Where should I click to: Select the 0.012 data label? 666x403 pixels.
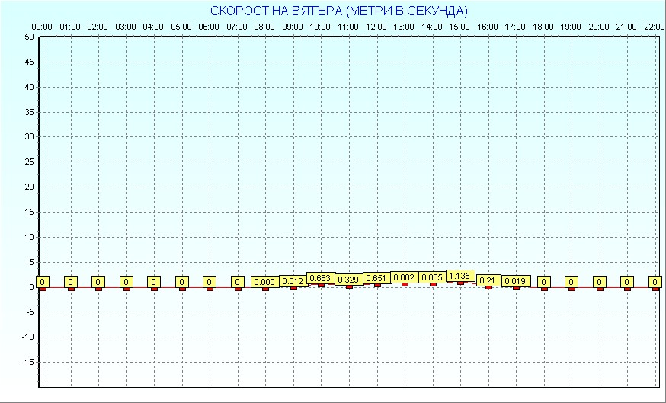tap(293, 281)
